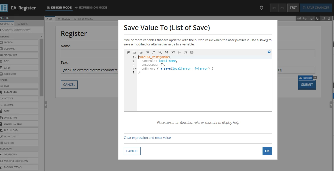Switch to Expression Mode
Image resolution: width=334 pixels, height=171 pixels.
coord(91,7)
